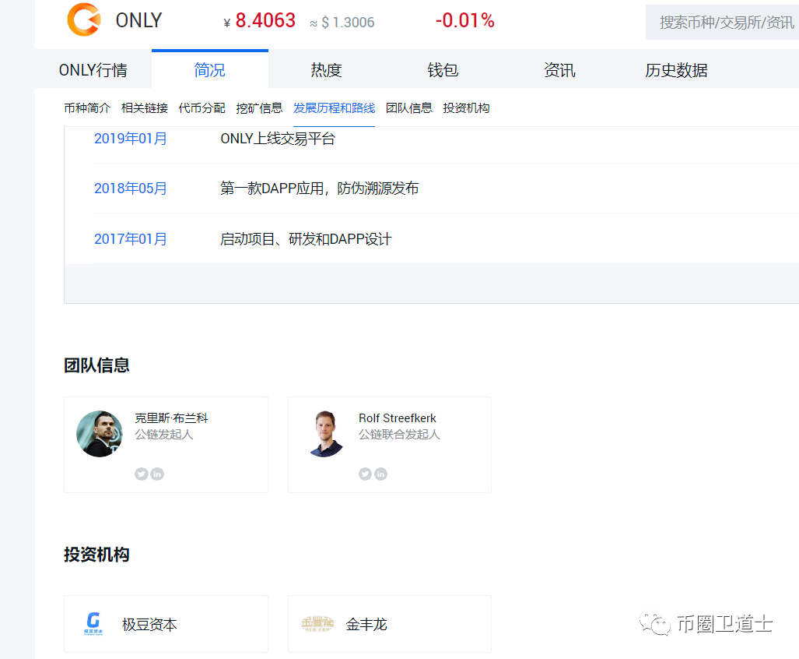
Task: Open the 金丰龙 investor name
Action: [366, 624]
